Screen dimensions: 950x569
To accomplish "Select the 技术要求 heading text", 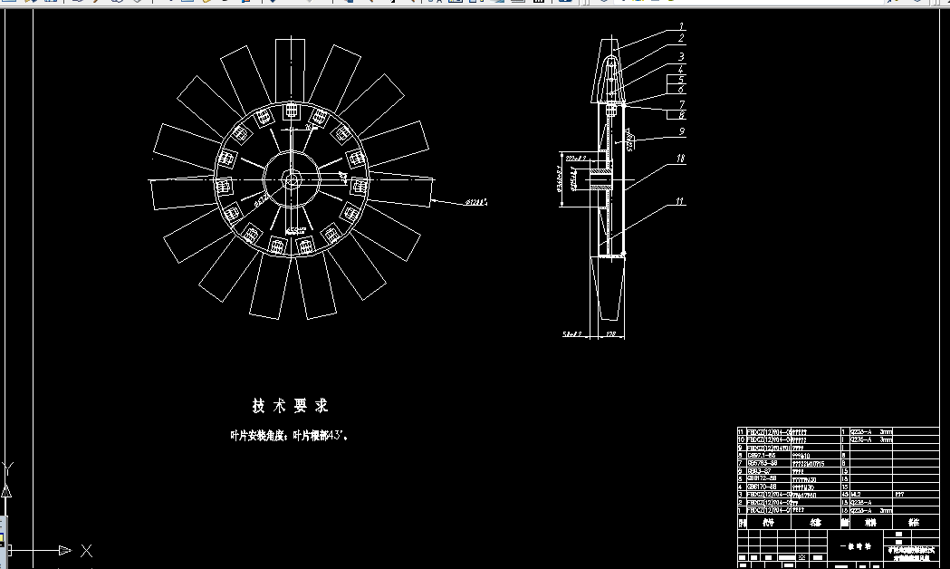I will pos(290,405).
